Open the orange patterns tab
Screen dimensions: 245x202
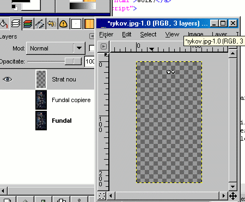point(89,24)
